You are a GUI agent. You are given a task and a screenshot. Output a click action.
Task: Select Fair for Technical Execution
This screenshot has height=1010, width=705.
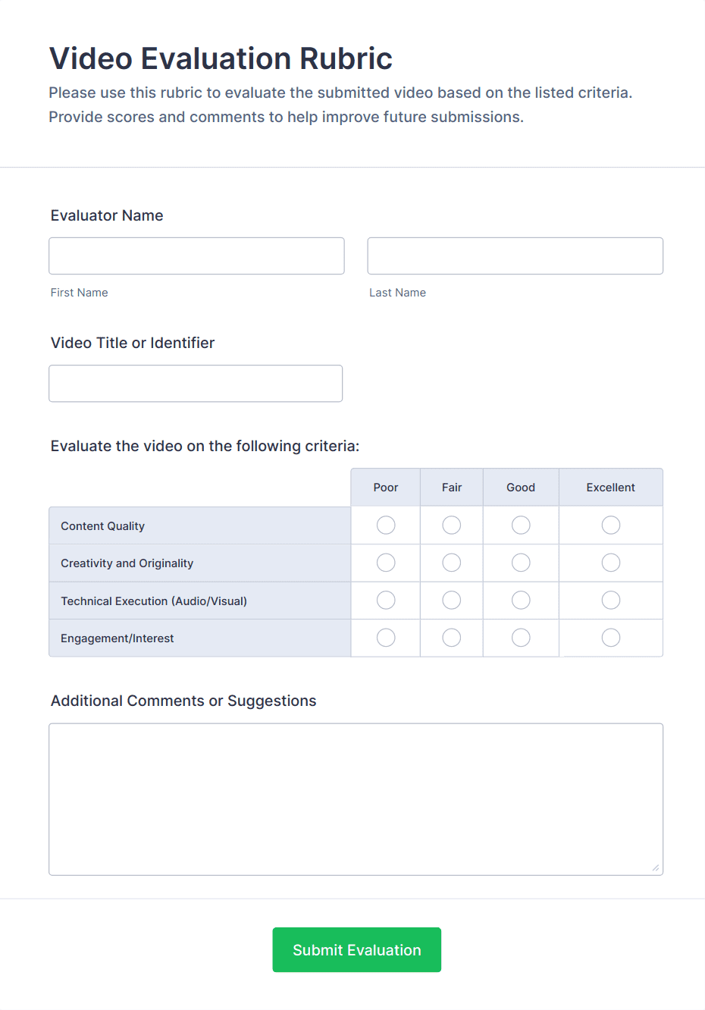pyautogui.click(x=451, y=600)
